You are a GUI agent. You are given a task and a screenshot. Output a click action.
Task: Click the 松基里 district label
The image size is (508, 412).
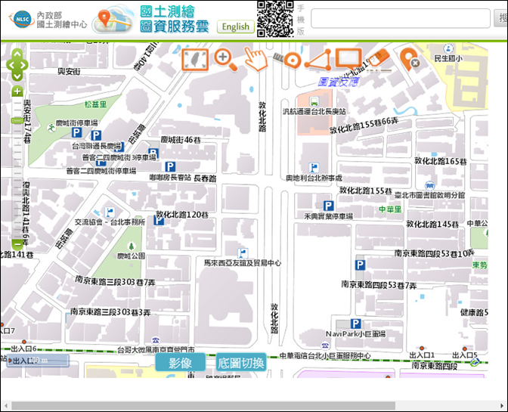95,104
